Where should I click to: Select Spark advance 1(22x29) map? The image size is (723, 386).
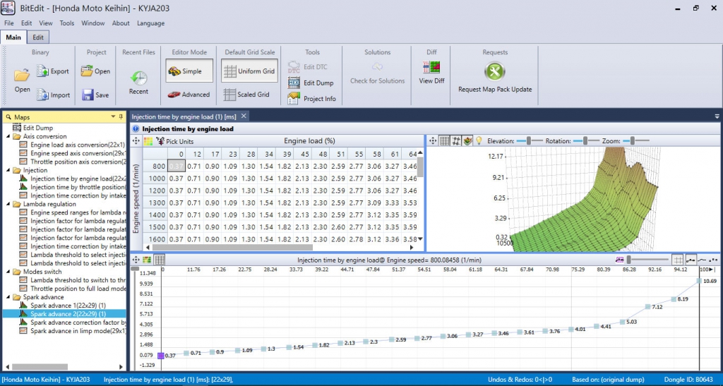click(68, 306)
